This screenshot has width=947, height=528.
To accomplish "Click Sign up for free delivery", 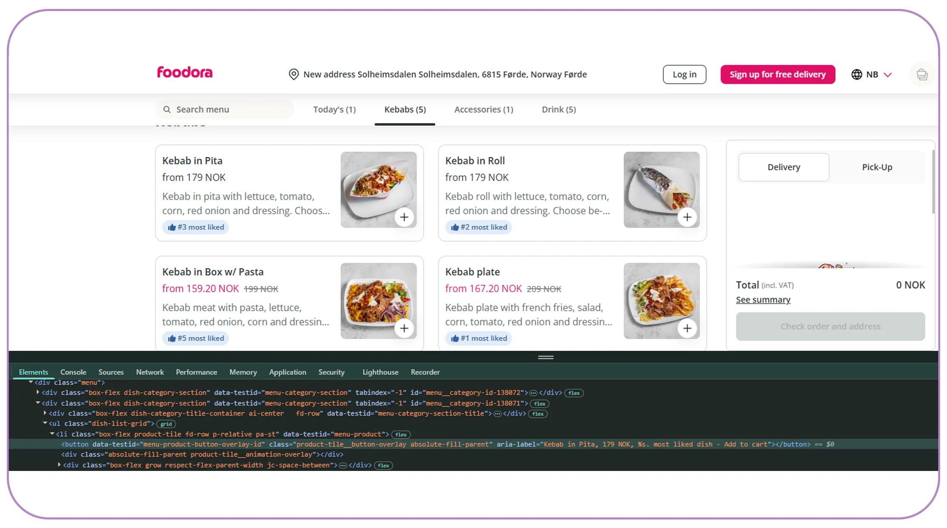I will pos(777,75).
